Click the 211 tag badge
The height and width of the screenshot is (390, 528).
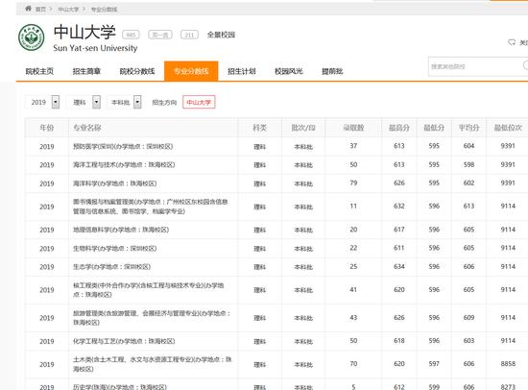click(x=189, y=35)
